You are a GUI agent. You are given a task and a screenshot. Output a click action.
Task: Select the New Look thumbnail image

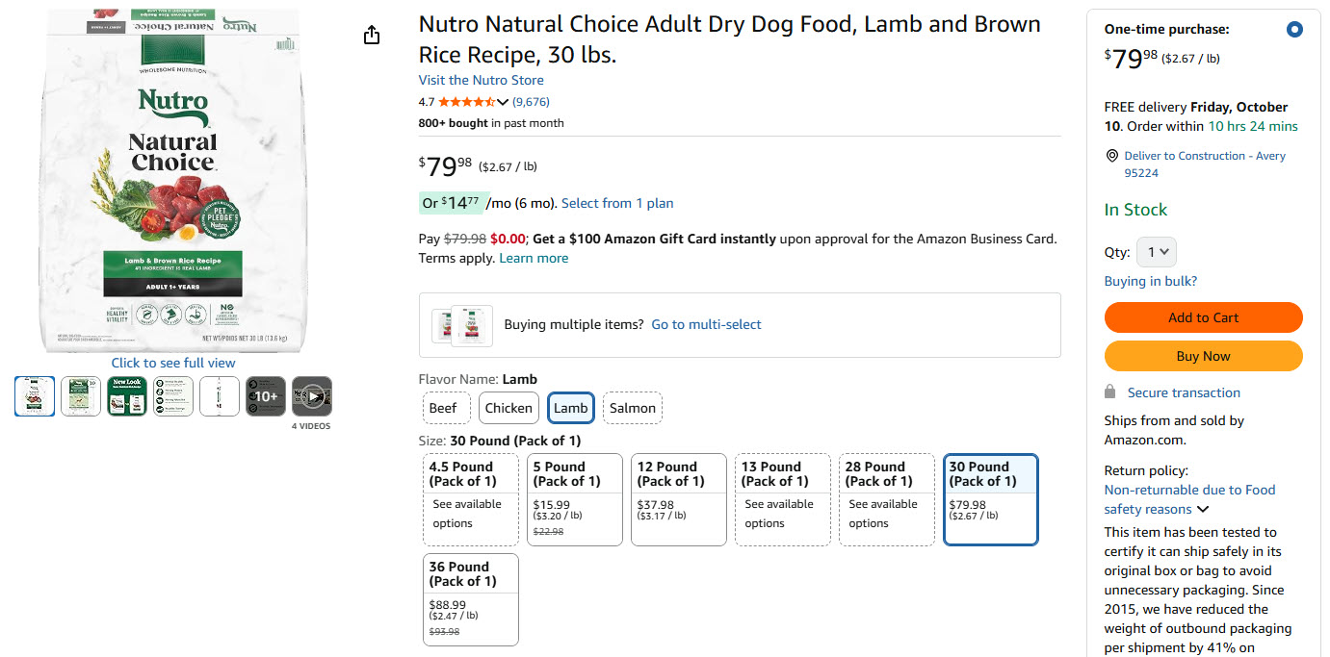[x=127, y=396]
